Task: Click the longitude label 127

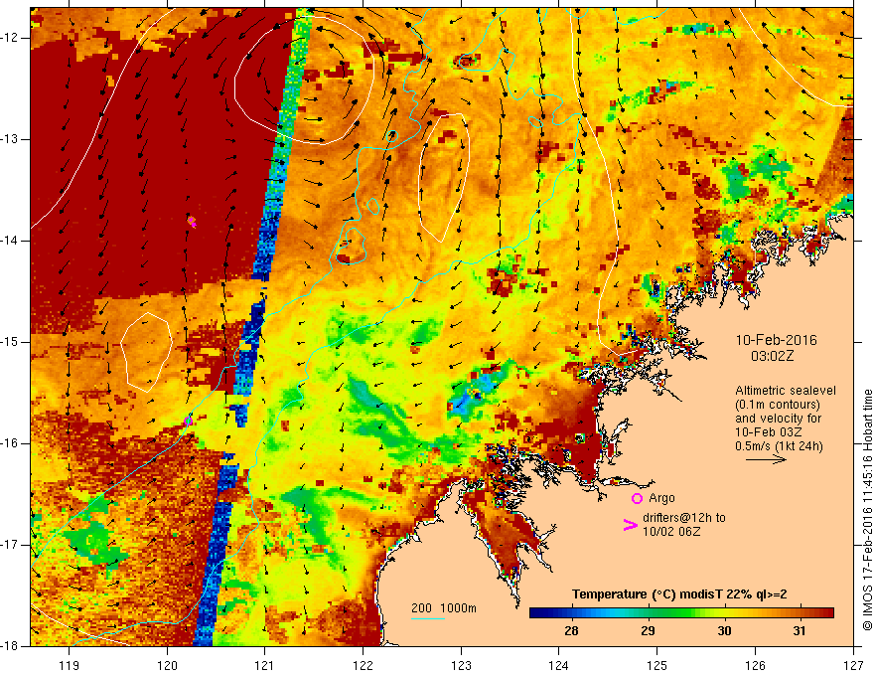Action: (853, 666)
